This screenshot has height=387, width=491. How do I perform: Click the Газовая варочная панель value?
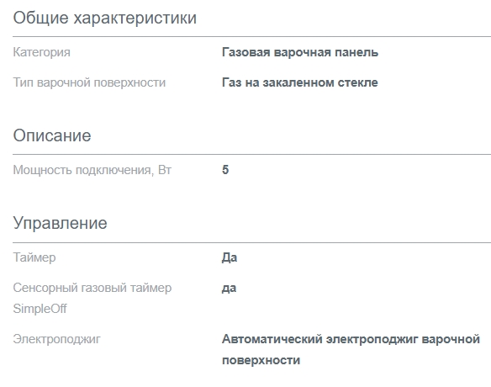300,52
